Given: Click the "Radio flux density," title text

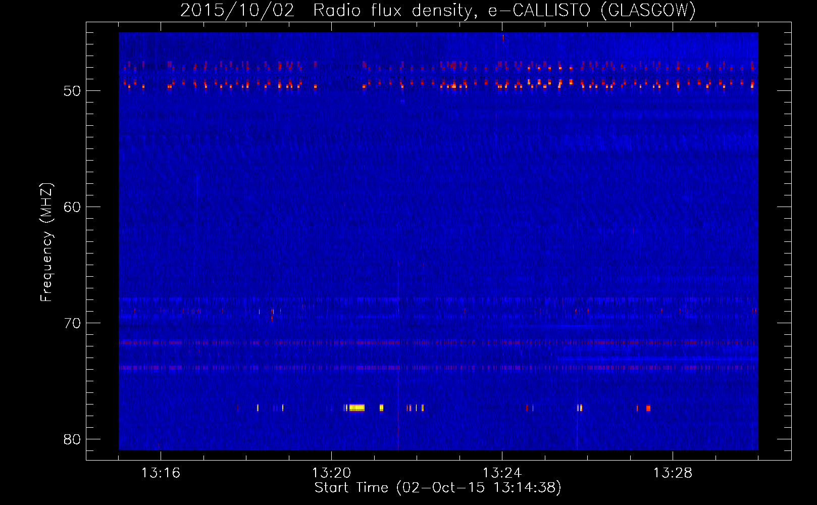Looking at the screenshot, I should click(395, 10).
